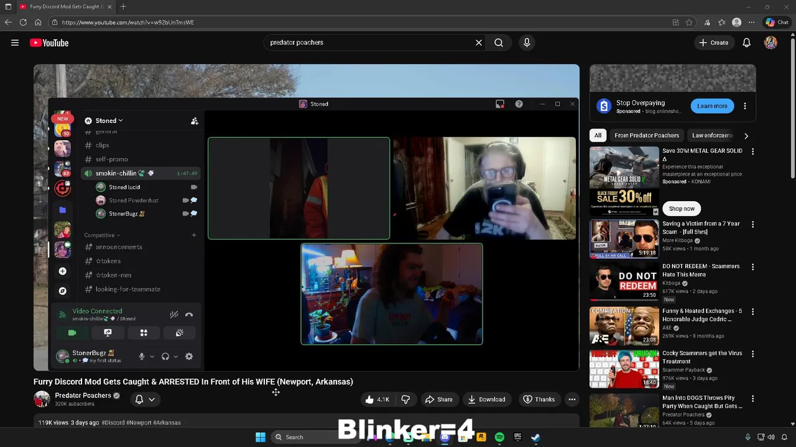This screenshot has height=447, width=796.
Task: Open options for 'Man Into DOGS' video
Action: point(752,399)
